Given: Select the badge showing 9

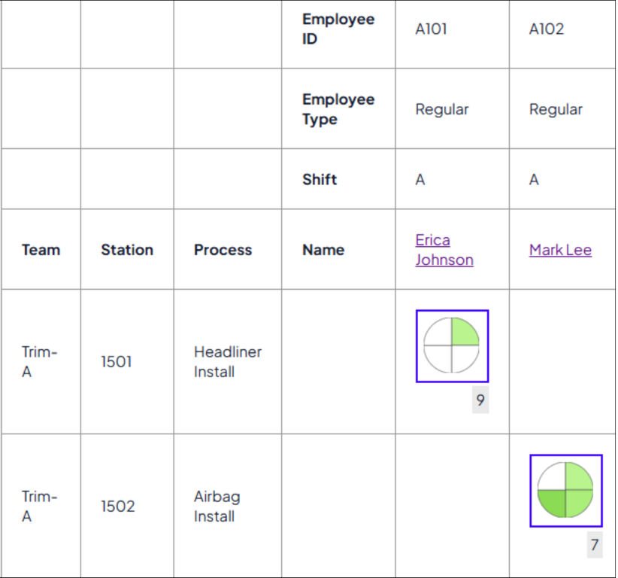Looking at the screenshot, I should 480,400.
